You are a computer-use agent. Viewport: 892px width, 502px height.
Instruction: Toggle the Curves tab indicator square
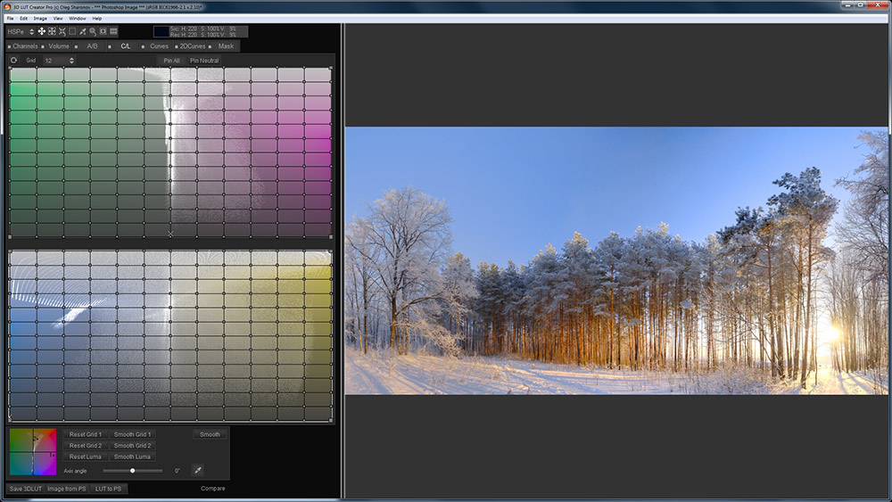pyautogui.click(x=143, y=46)
